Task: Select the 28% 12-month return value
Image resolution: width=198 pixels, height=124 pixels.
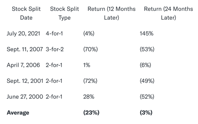Action: [x=88, y=97]
